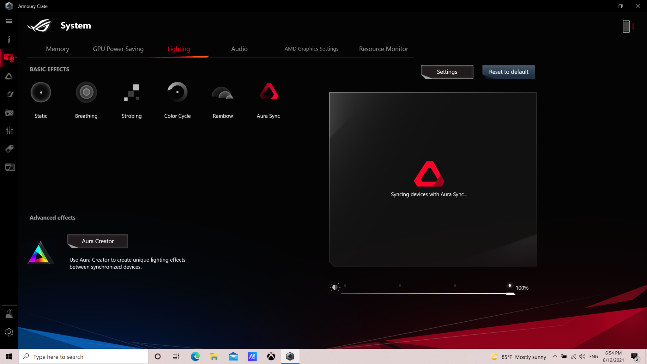The width and height of the screenshot is (647, 364).
Task: Open Aura Sync triangle sidebar icon
Action: [x=9, y=76]
